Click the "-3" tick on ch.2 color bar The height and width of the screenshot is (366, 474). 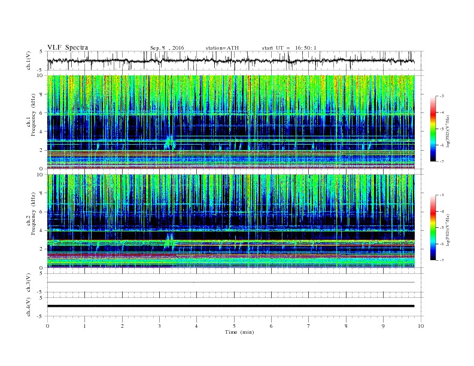(442, 195)
